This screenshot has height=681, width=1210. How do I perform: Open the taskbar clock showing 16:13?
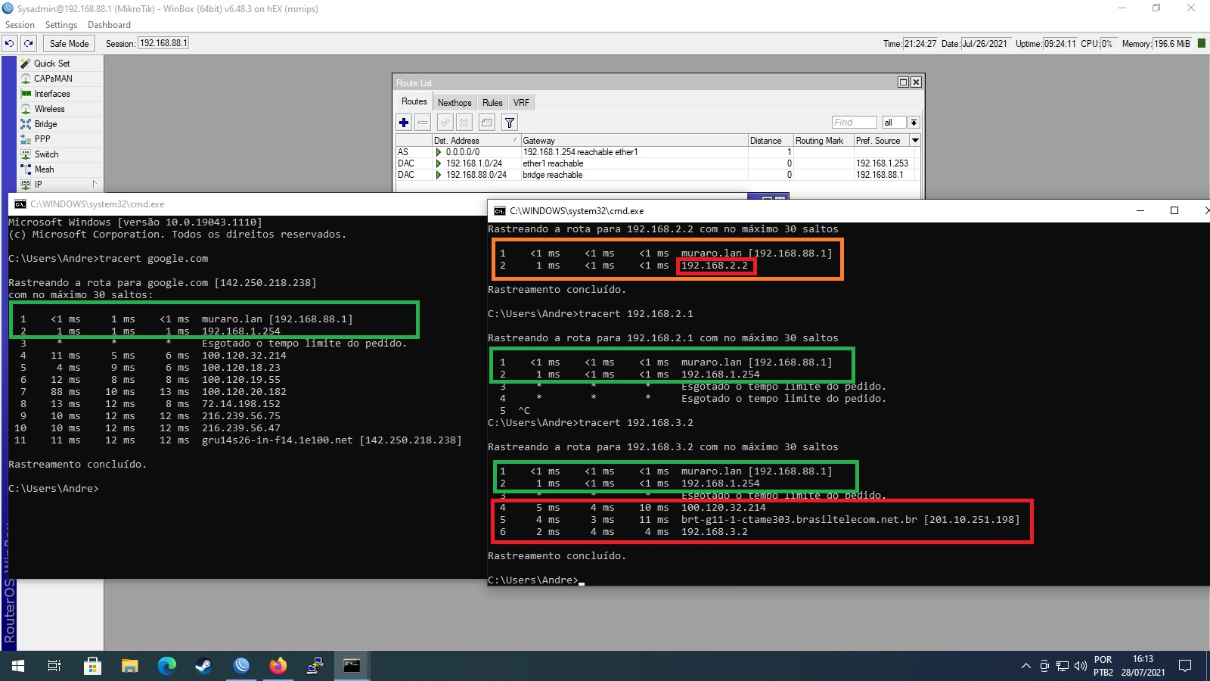tap(1143, 666)
